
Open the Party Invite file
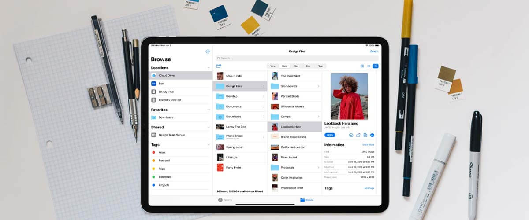[240, 167]
